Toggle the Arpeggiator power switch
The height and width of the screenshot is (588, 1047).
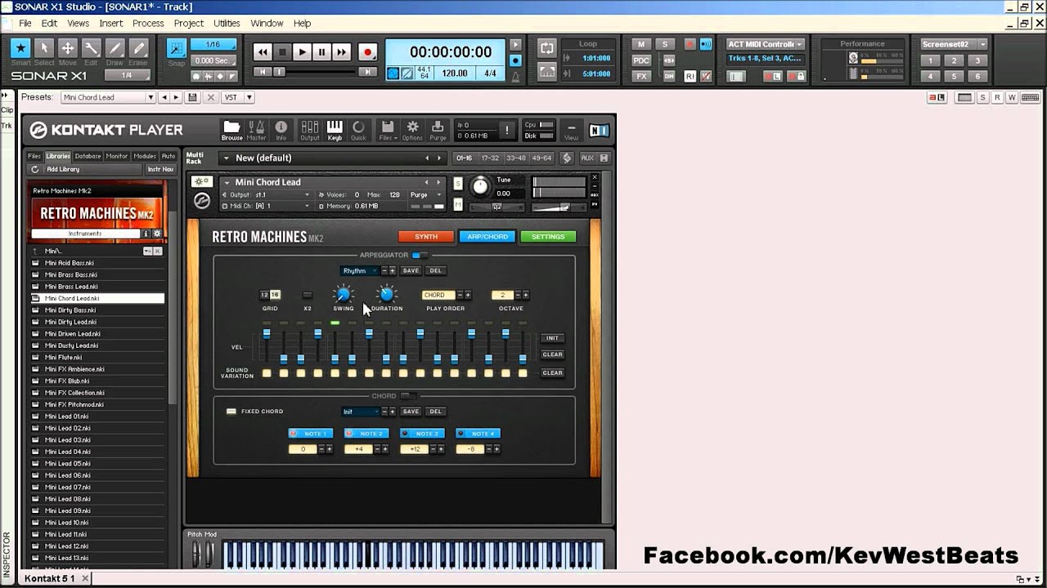(420, 255)
